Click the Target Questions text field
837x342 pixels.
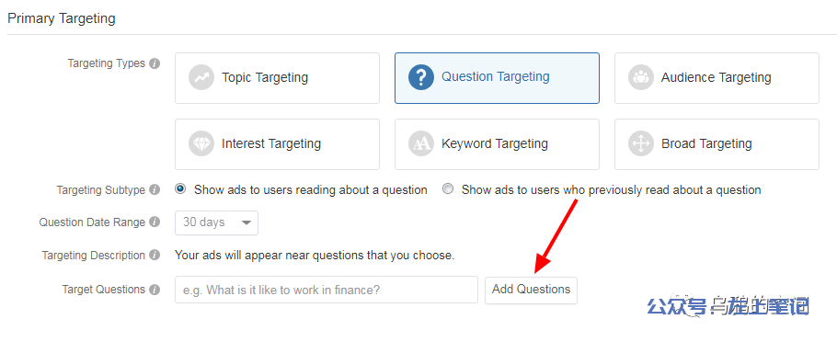click(x=327, y=290)
